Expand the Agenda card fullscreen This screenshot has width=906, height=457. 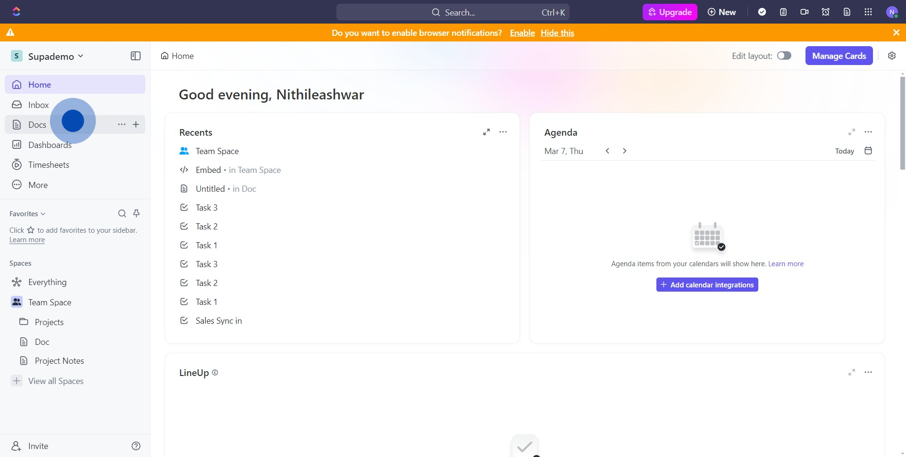point(852,132)
